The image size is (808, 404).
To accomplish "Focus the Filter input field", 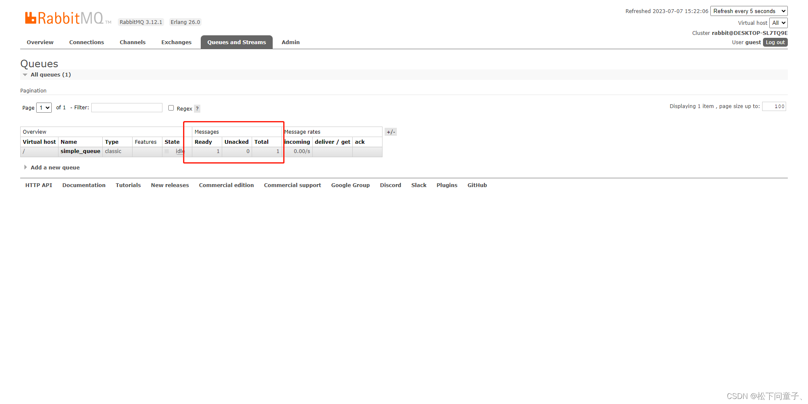I will pyautogui.click(x=127, y=108).
